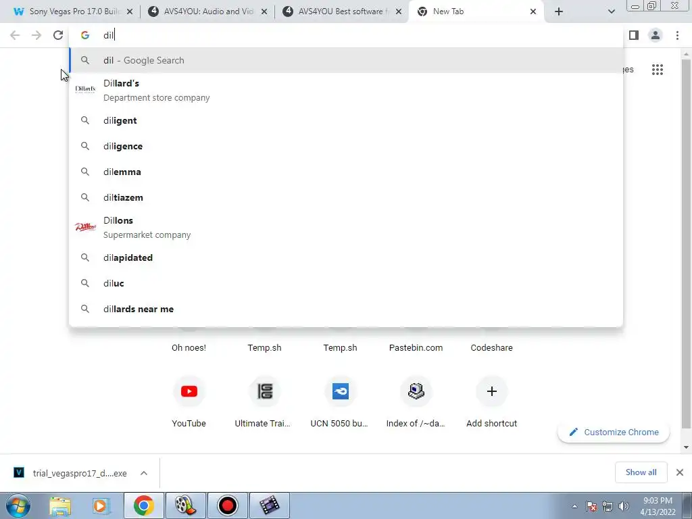Show hidden tray icons arrow
The height and width of the screenshot is (519, 692).
[574, 506]
